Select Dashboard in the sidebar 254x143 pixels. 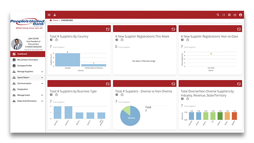22,54
